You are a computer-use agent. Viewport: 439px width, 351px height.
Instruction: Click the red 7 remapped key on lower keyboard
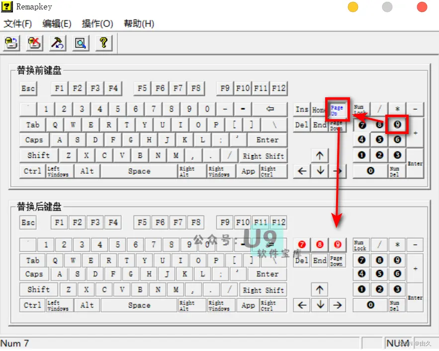click(301, 245)
